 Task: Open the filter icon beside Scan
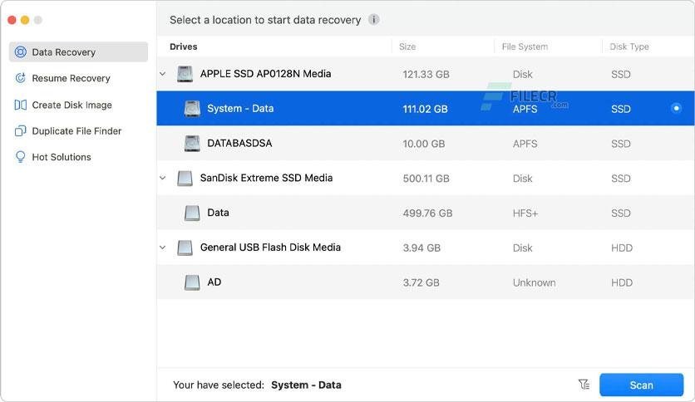pyautogui.click(x=584, y=385)
